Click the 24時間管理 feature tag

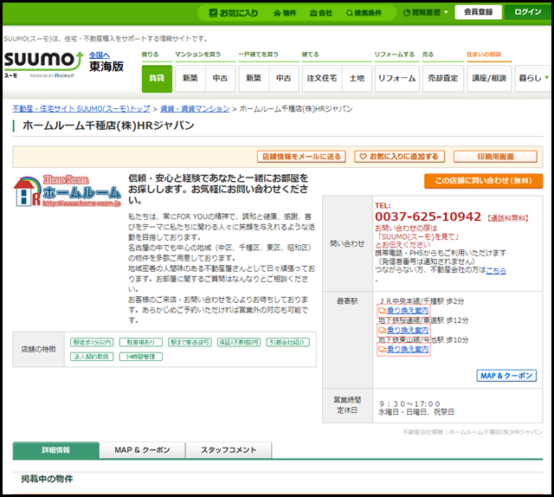(x=140, y=357)
